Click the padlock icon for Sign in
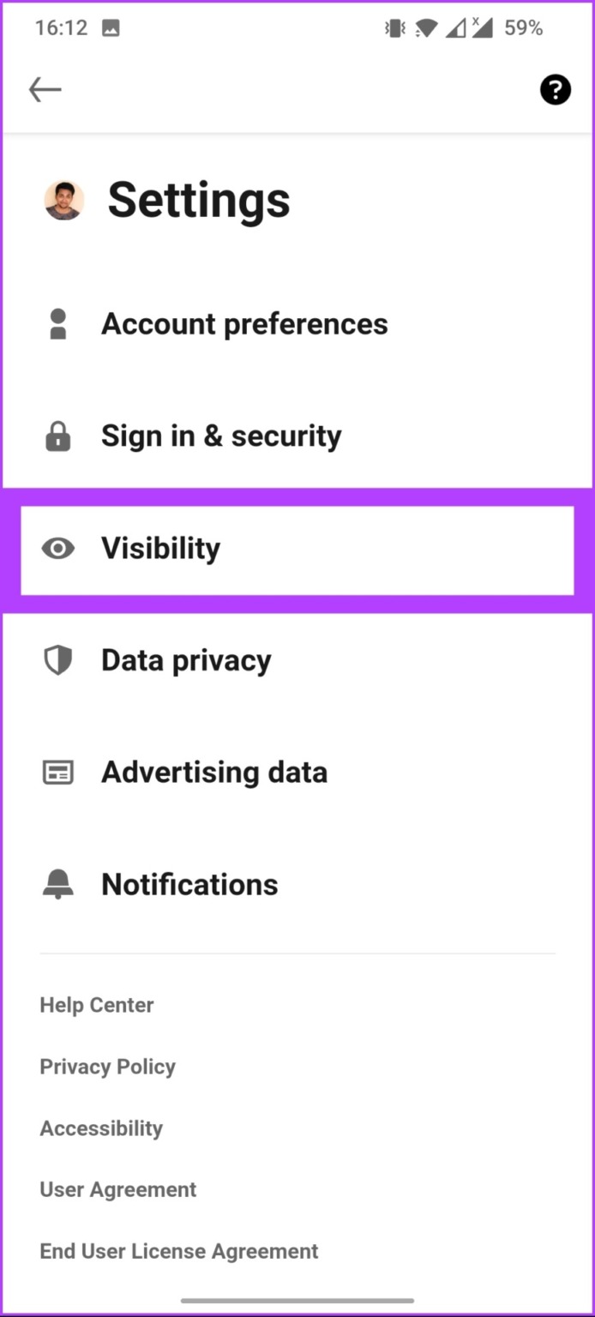The width and height of the screenshot is (595, 1317). point(58,436)
